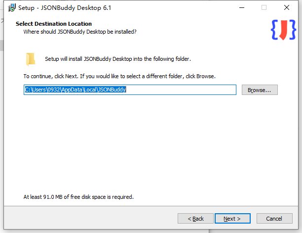Click the JSONBuddy curly braces logo

click(283, 30)
